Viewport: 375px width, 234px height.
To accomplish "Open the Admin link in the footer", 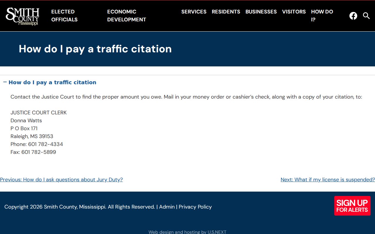I will (167, 207).
